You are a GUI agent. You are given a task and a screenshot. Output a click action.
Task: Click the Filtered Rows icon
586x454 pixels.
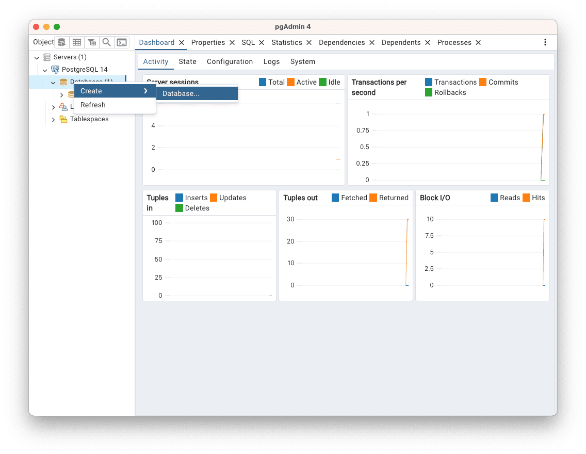coord(92,42)
